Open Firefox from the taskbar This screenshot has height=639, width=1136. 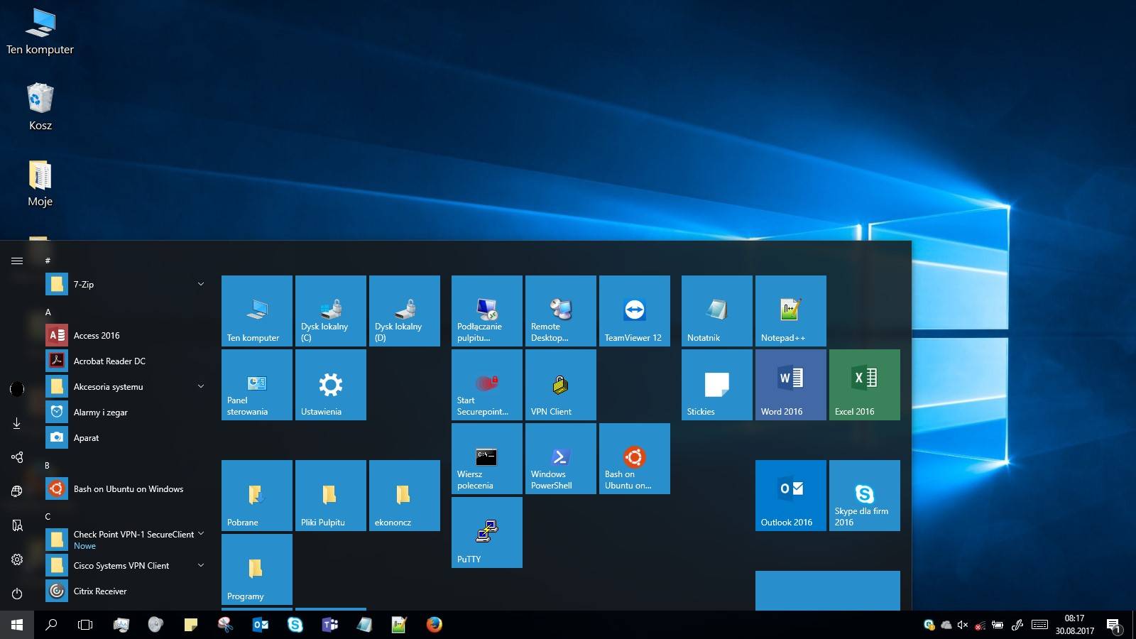point(435,625)
